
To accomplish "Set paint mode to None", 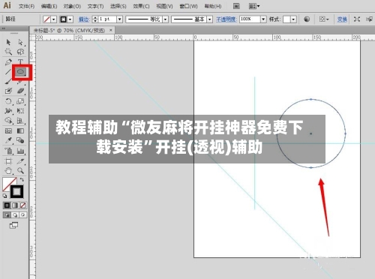I will (23, 205).
